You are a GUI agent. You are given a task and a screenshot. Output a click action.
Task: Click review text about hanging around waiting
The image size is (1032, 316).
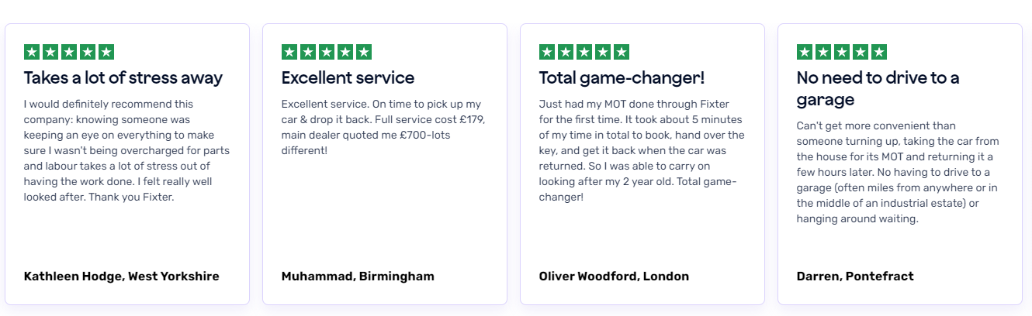899,172
